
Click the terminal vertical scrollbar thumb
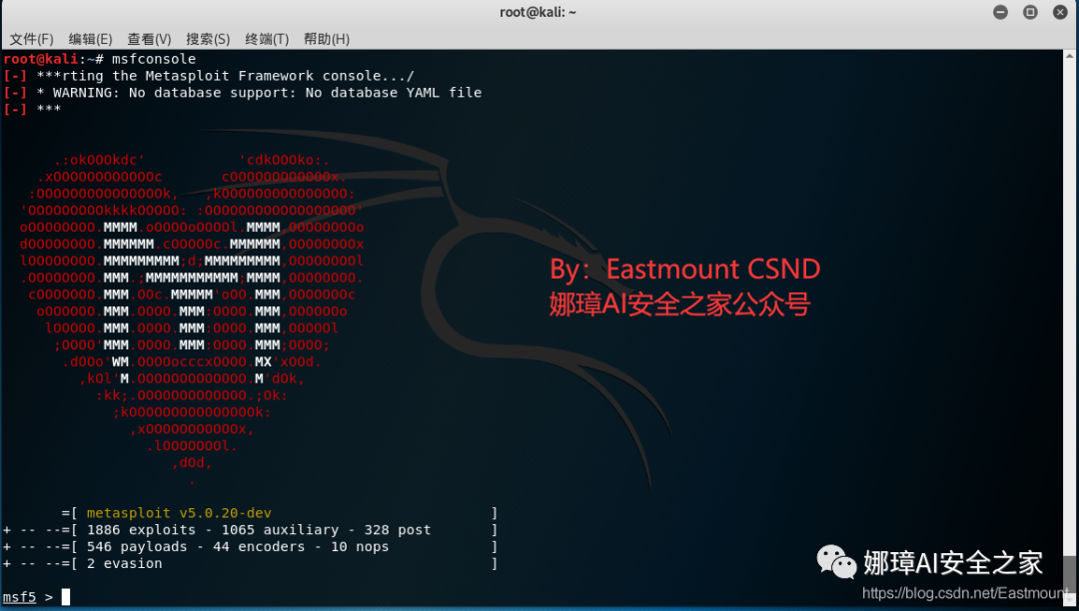tap(1071, 576)
